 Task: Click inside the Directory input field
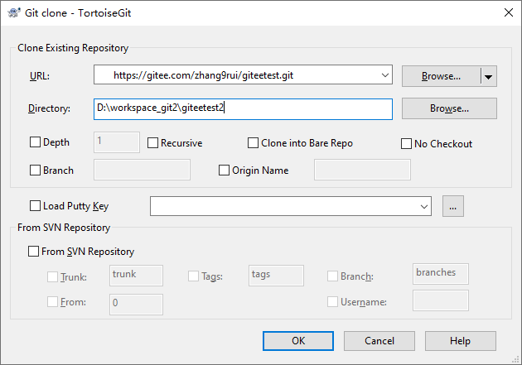click(x=243, y=108)
